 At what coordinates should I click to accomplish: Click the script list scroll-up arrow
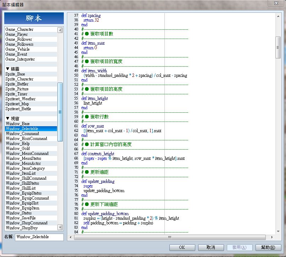[x=60, y=30]
